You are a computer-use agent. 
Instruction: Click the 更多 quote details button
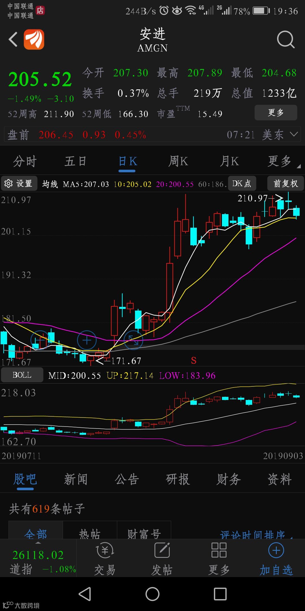[276, 113]
